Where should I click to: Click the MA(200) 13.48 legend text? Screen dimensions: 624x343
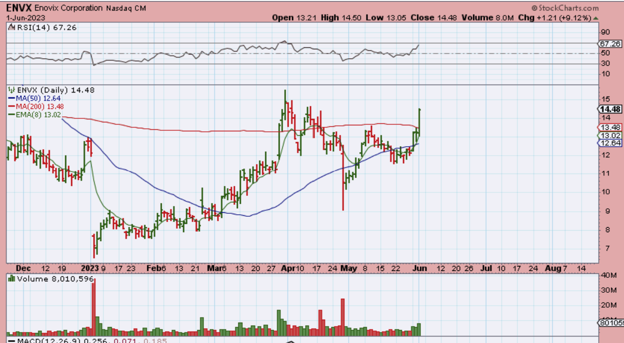[x=40, y=106]
